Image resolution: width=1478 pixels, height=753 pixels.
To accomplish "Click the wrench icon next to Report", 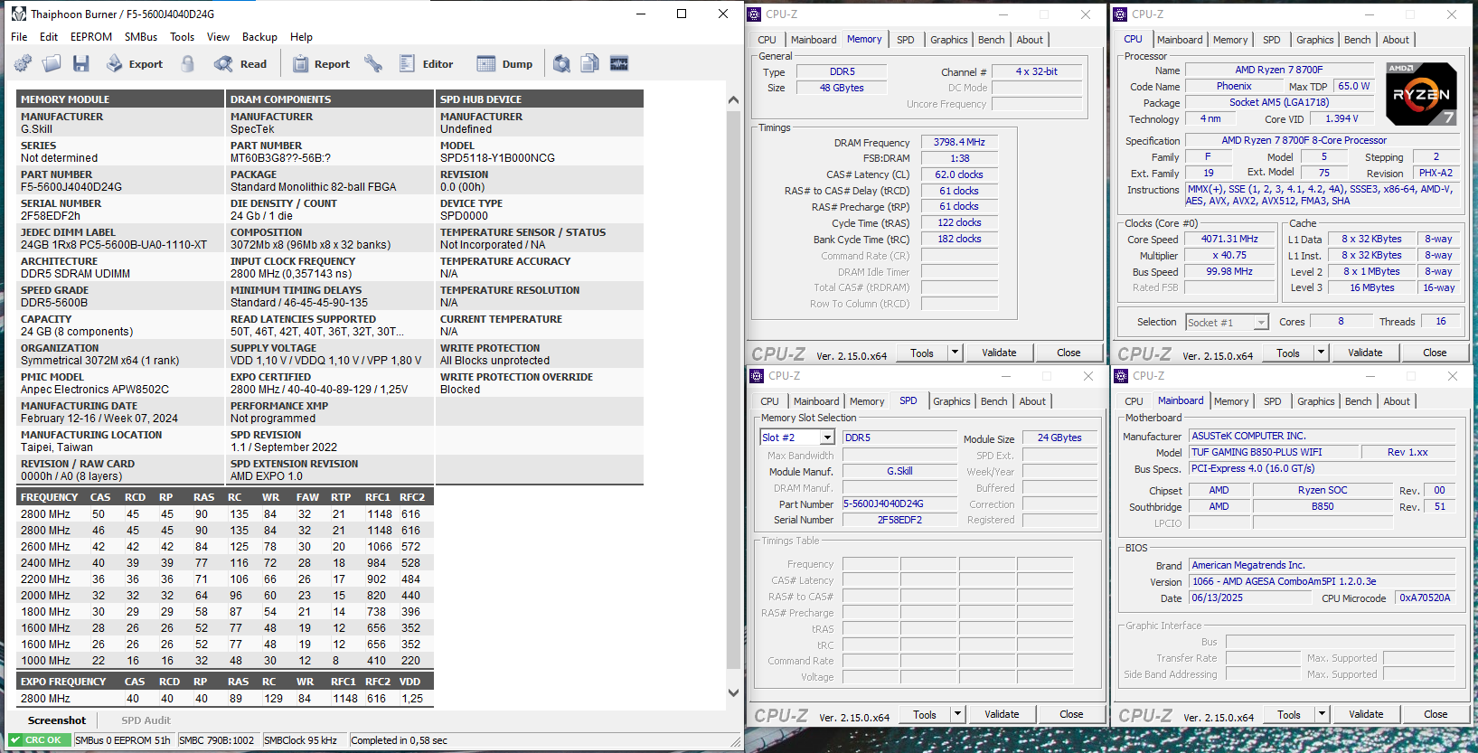I will [x=372, y=63].
